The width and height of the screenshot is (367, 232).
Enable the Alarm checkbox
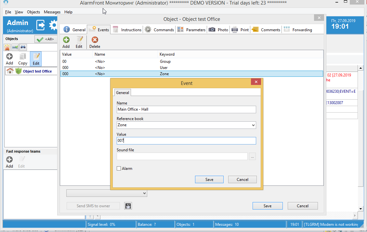click(119, 169)
